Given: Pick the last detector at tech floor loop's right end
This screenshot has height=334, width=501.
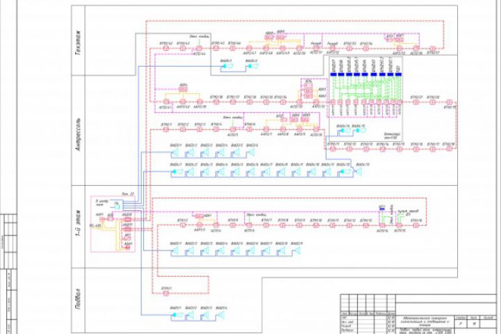Looking at the screenshot, I should click(x=433, y=48).
